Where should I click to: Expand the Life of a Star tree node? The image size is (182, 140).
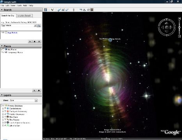[x=3, y=126]
